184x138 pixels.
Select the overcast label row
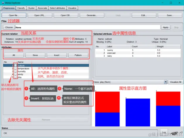(138, 53)
